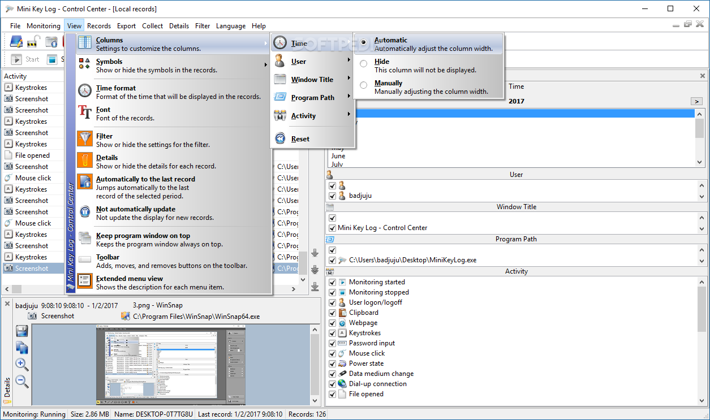Choose the Toolbar menu entry
710x420 pixels.
point(173,261)
